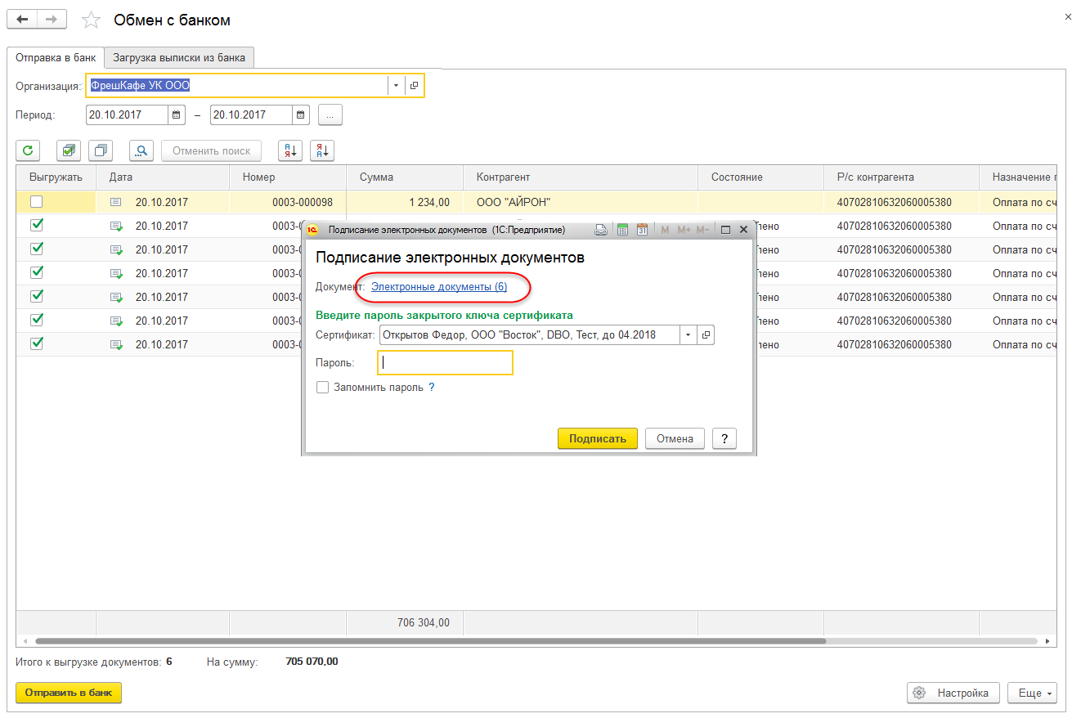Click the Дата column header
Viewport: 1081px width, 718px height.
pyautogui.click(x=163, y=177)
